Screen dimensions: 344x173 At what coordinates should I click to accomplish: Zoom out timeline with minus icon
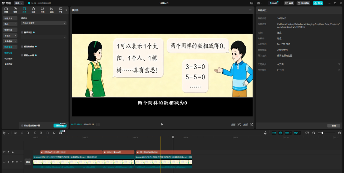tap(313, 133)
